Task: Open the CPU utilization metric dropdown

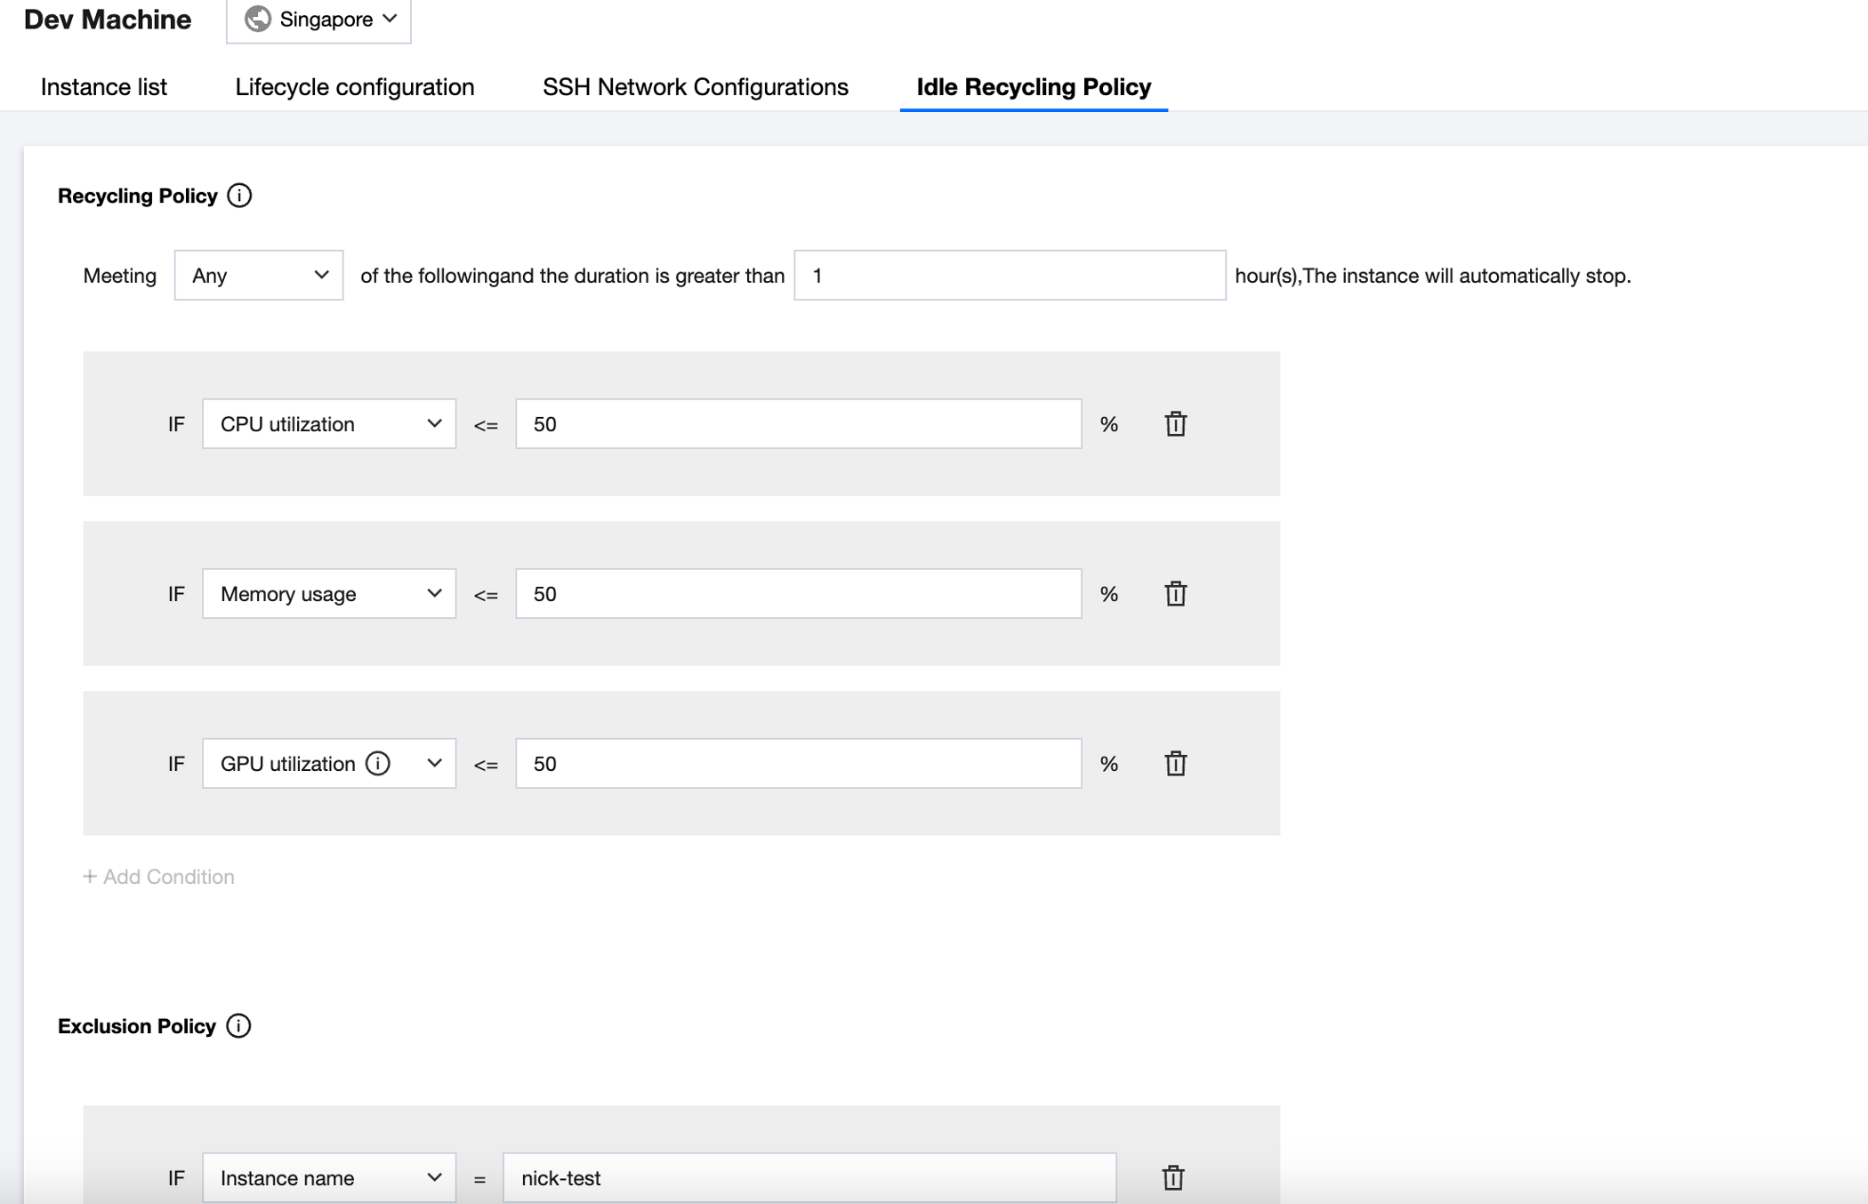Action: click(329, 424)
